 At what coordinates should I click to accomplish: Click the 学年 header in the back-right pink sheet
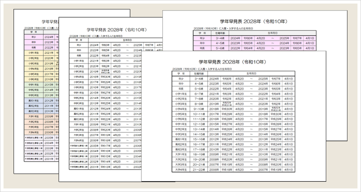coord(202,33)
